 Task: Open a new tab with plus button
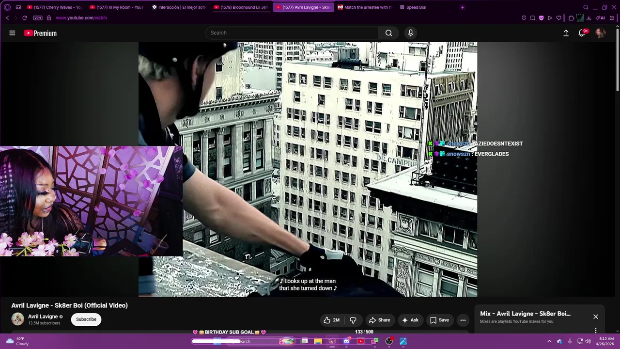[462, 7]
